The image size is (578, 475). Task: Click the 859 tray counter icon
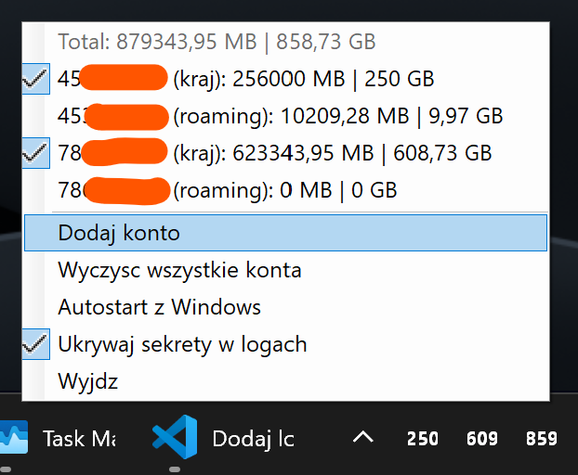point(541,439)
